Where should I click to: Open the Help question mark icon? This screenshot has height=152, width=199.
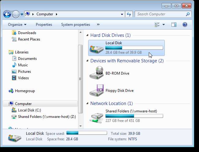[185, 25]
